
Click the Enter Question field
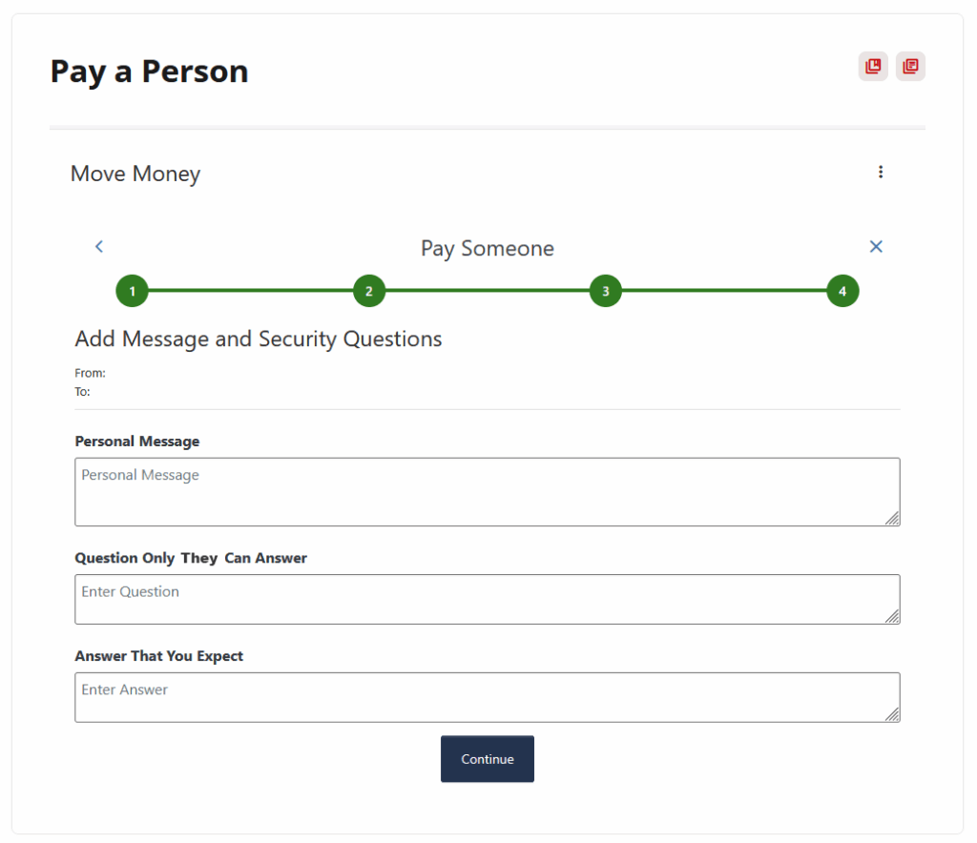pyautogui.click(x=487, y=600)
